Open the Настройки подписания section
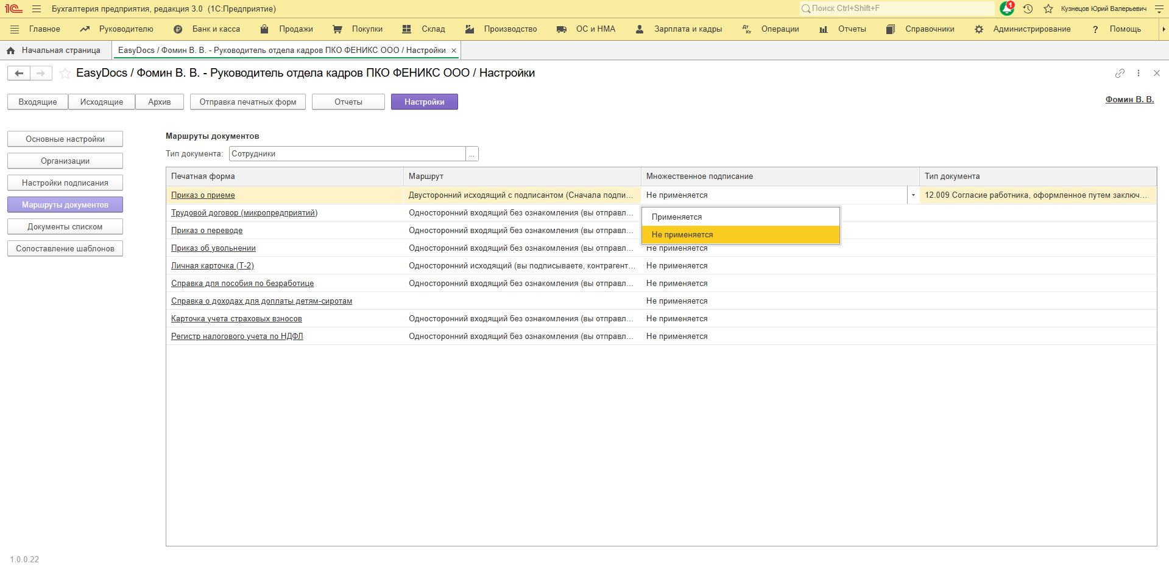The width and height of the screenshot is (1169, 572). point(65,183)
